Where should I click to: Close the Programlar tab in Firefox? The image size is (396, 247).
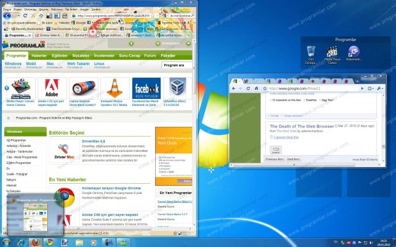(x=29, y=36)
